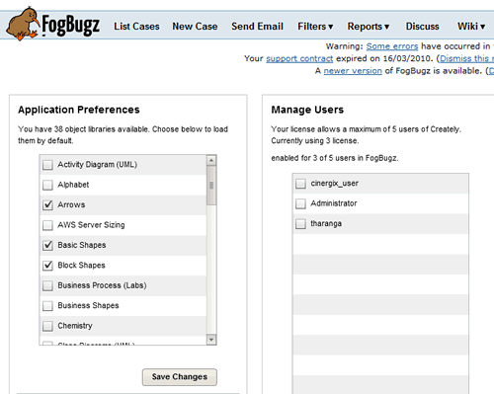Check the Administrator user checkbox

pyautogui.click(x=300, y=203)
